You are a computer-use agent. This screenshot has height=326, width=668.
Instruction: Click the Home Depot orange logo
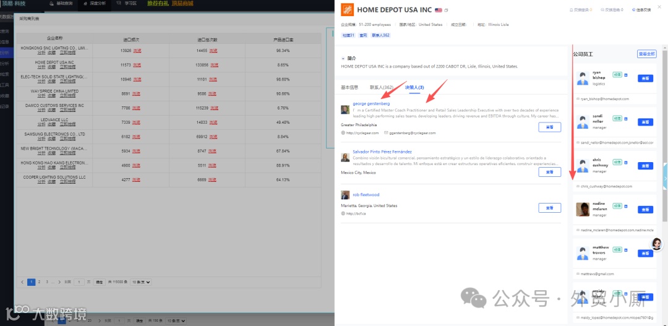pos(347,10)
